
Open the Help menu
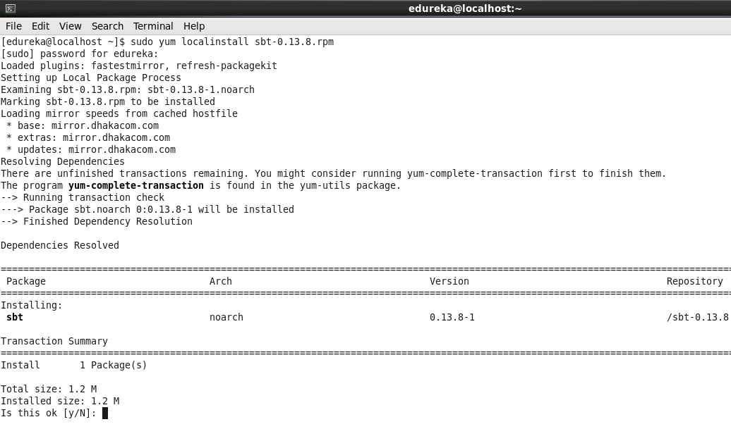[194, 26]
